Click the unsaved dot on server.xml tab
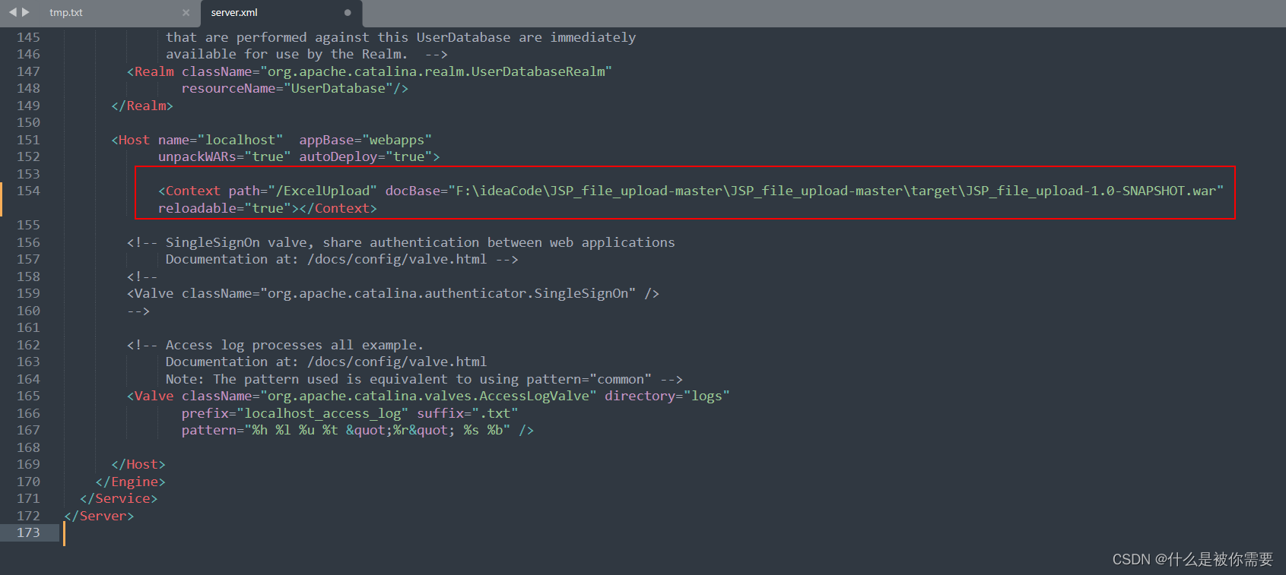The image size is (1286, 575). 348,12
